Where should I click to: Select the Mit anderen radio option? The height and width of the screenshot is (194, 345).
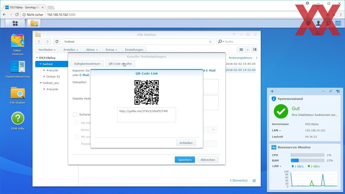(77, 137)
